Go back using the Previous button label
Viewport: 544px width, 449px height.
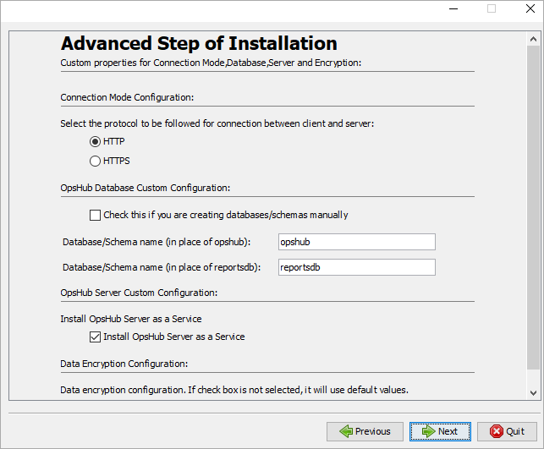pos(372,431)
